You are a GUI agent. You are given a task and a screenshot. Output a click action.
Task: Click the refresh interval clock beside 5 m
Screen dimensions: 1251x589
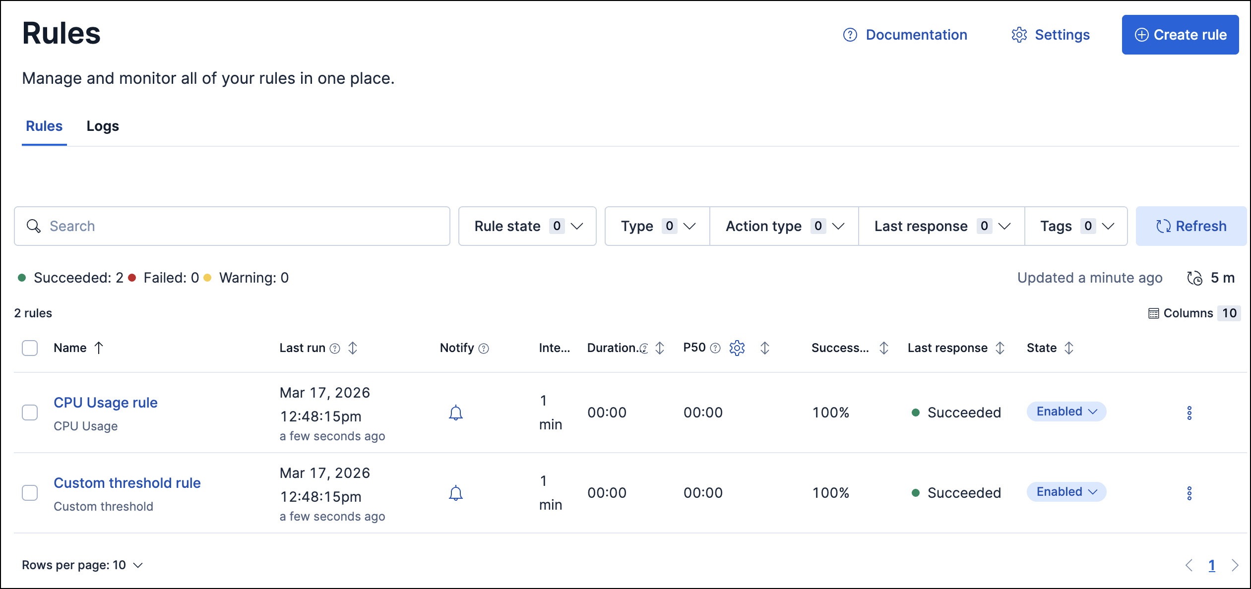[1195, 278]
